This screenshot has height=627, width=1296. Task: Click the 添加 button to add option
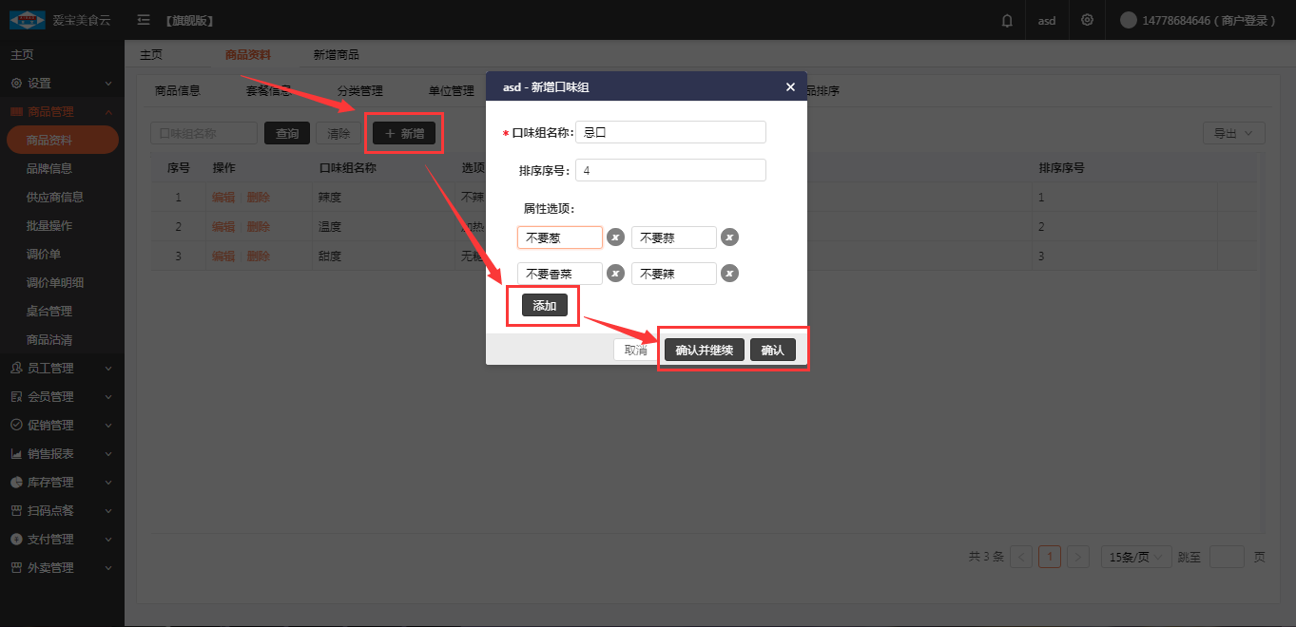click(545, 306)
